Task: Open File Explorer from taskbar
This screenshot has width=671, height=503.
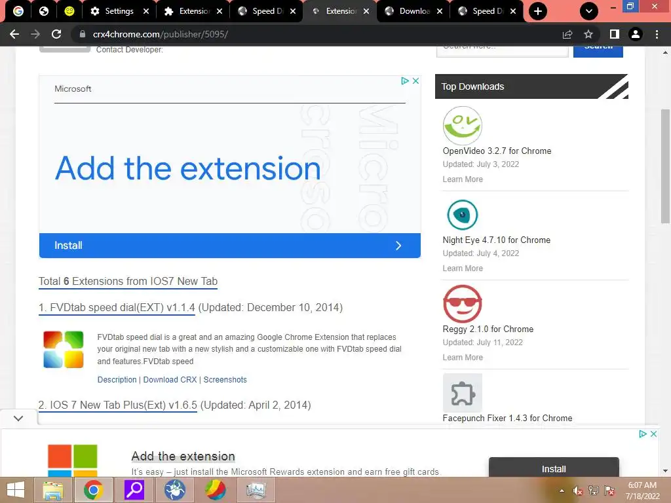Action: [x=52, y=490]
